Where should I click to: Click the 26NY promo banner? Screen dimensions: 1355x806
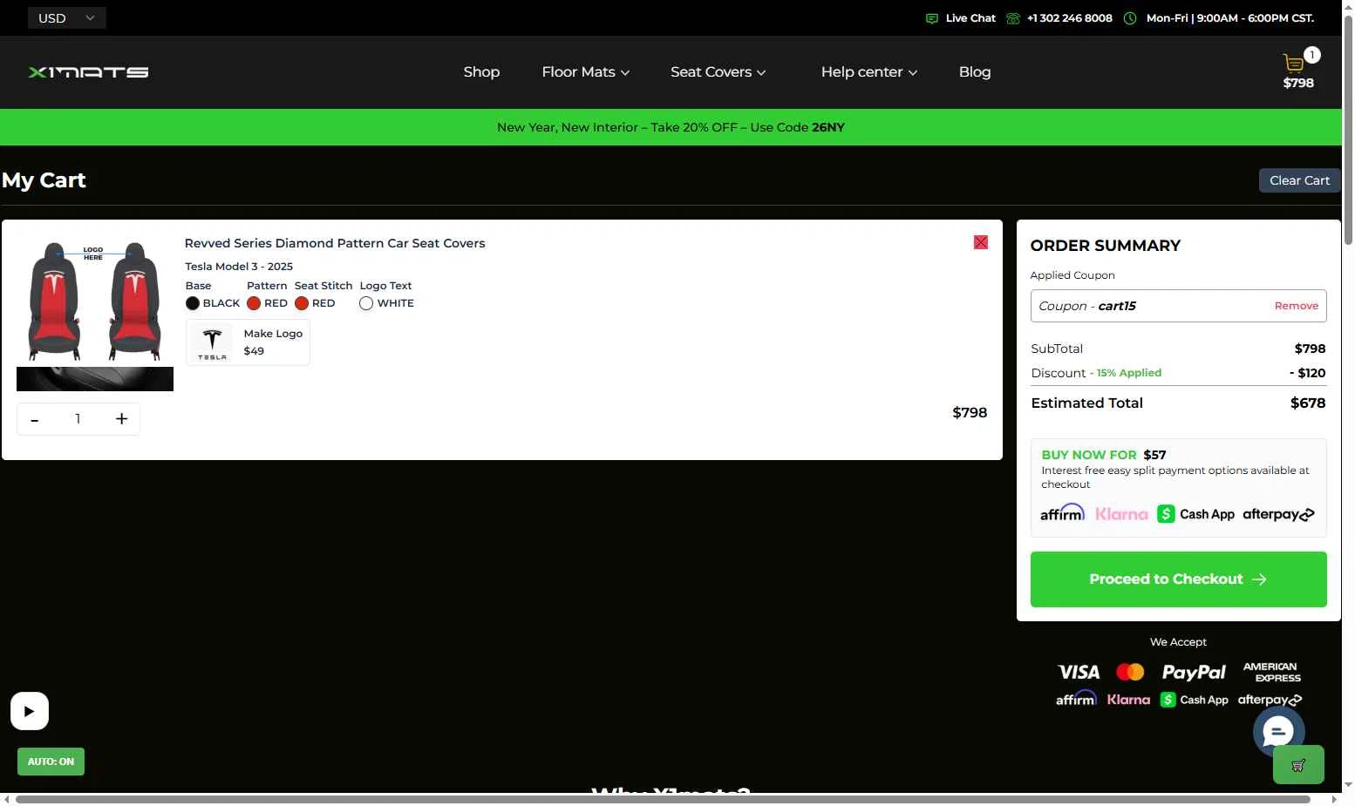pyautogui.click(x=671, y=127)
